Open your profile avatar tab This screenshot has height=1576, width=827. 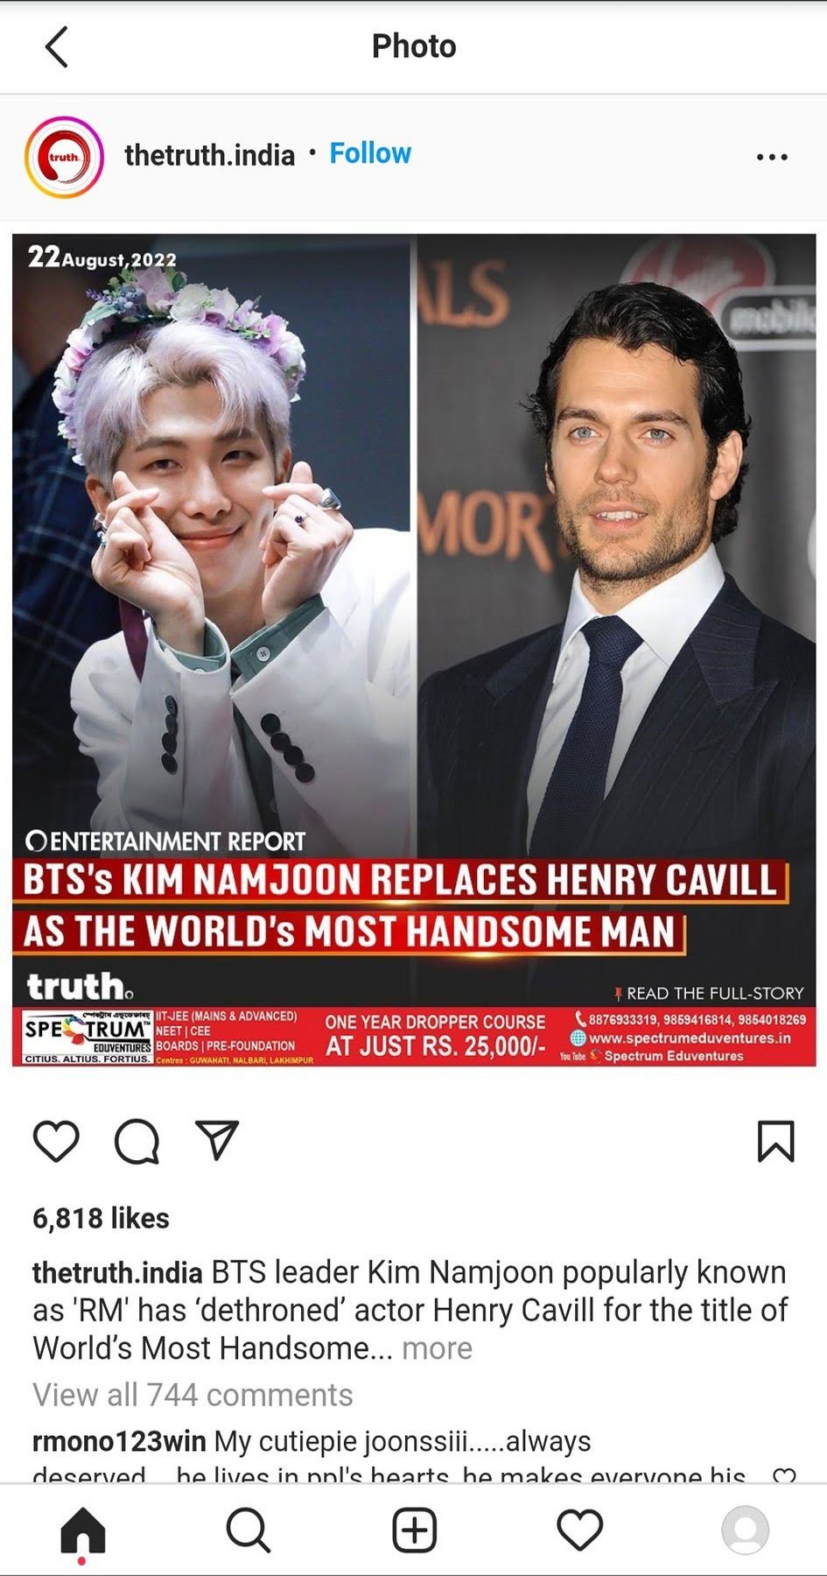[x=745, y=1530]
